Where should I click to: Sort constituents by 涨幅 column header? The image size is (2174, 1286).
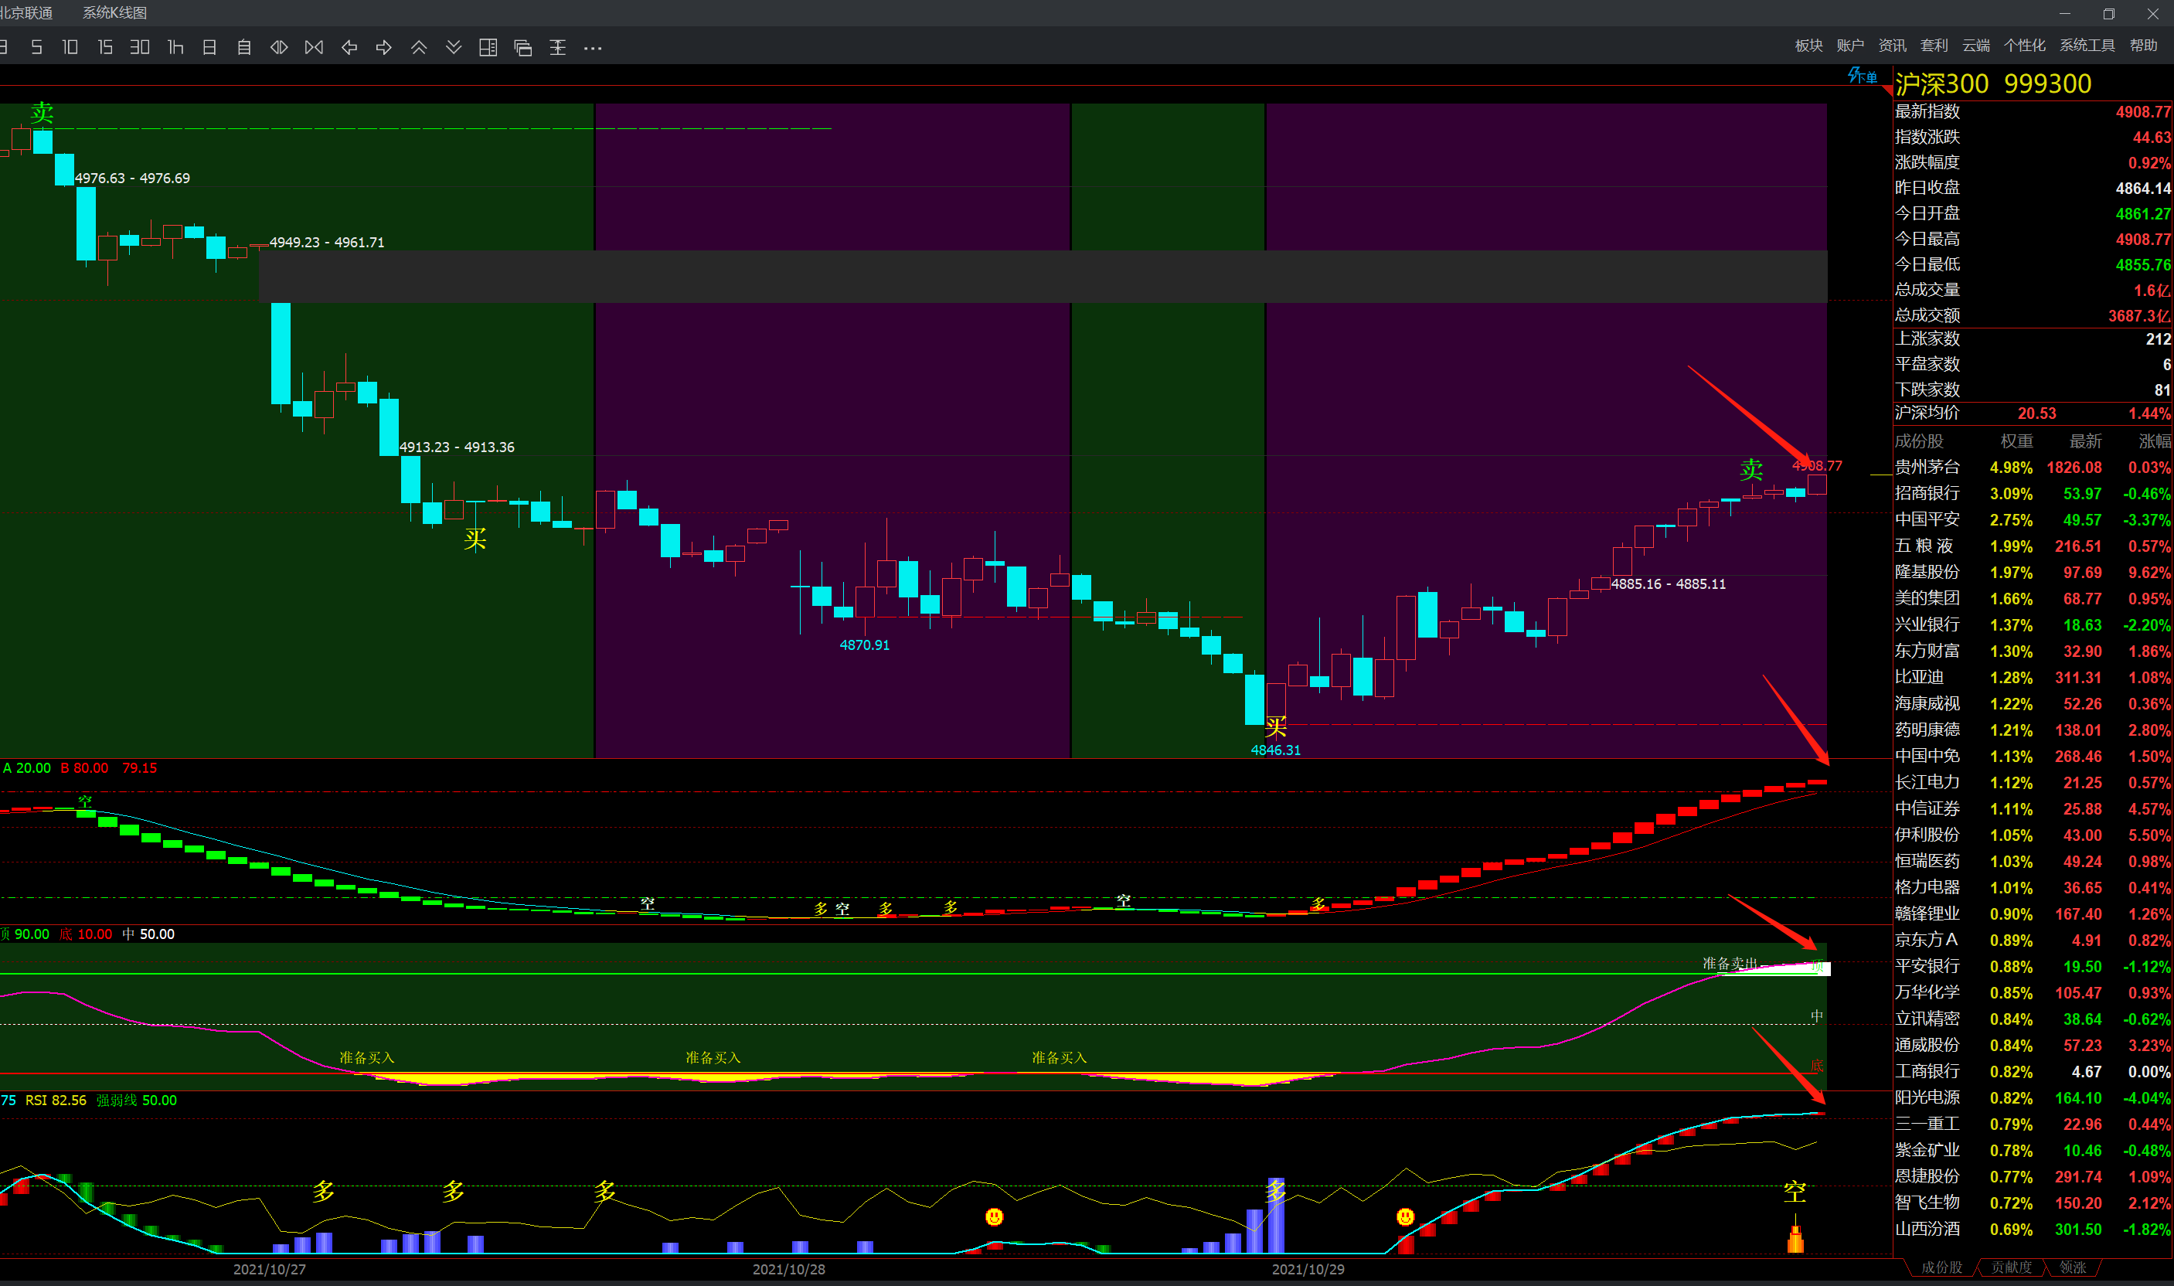[2154, 441]
